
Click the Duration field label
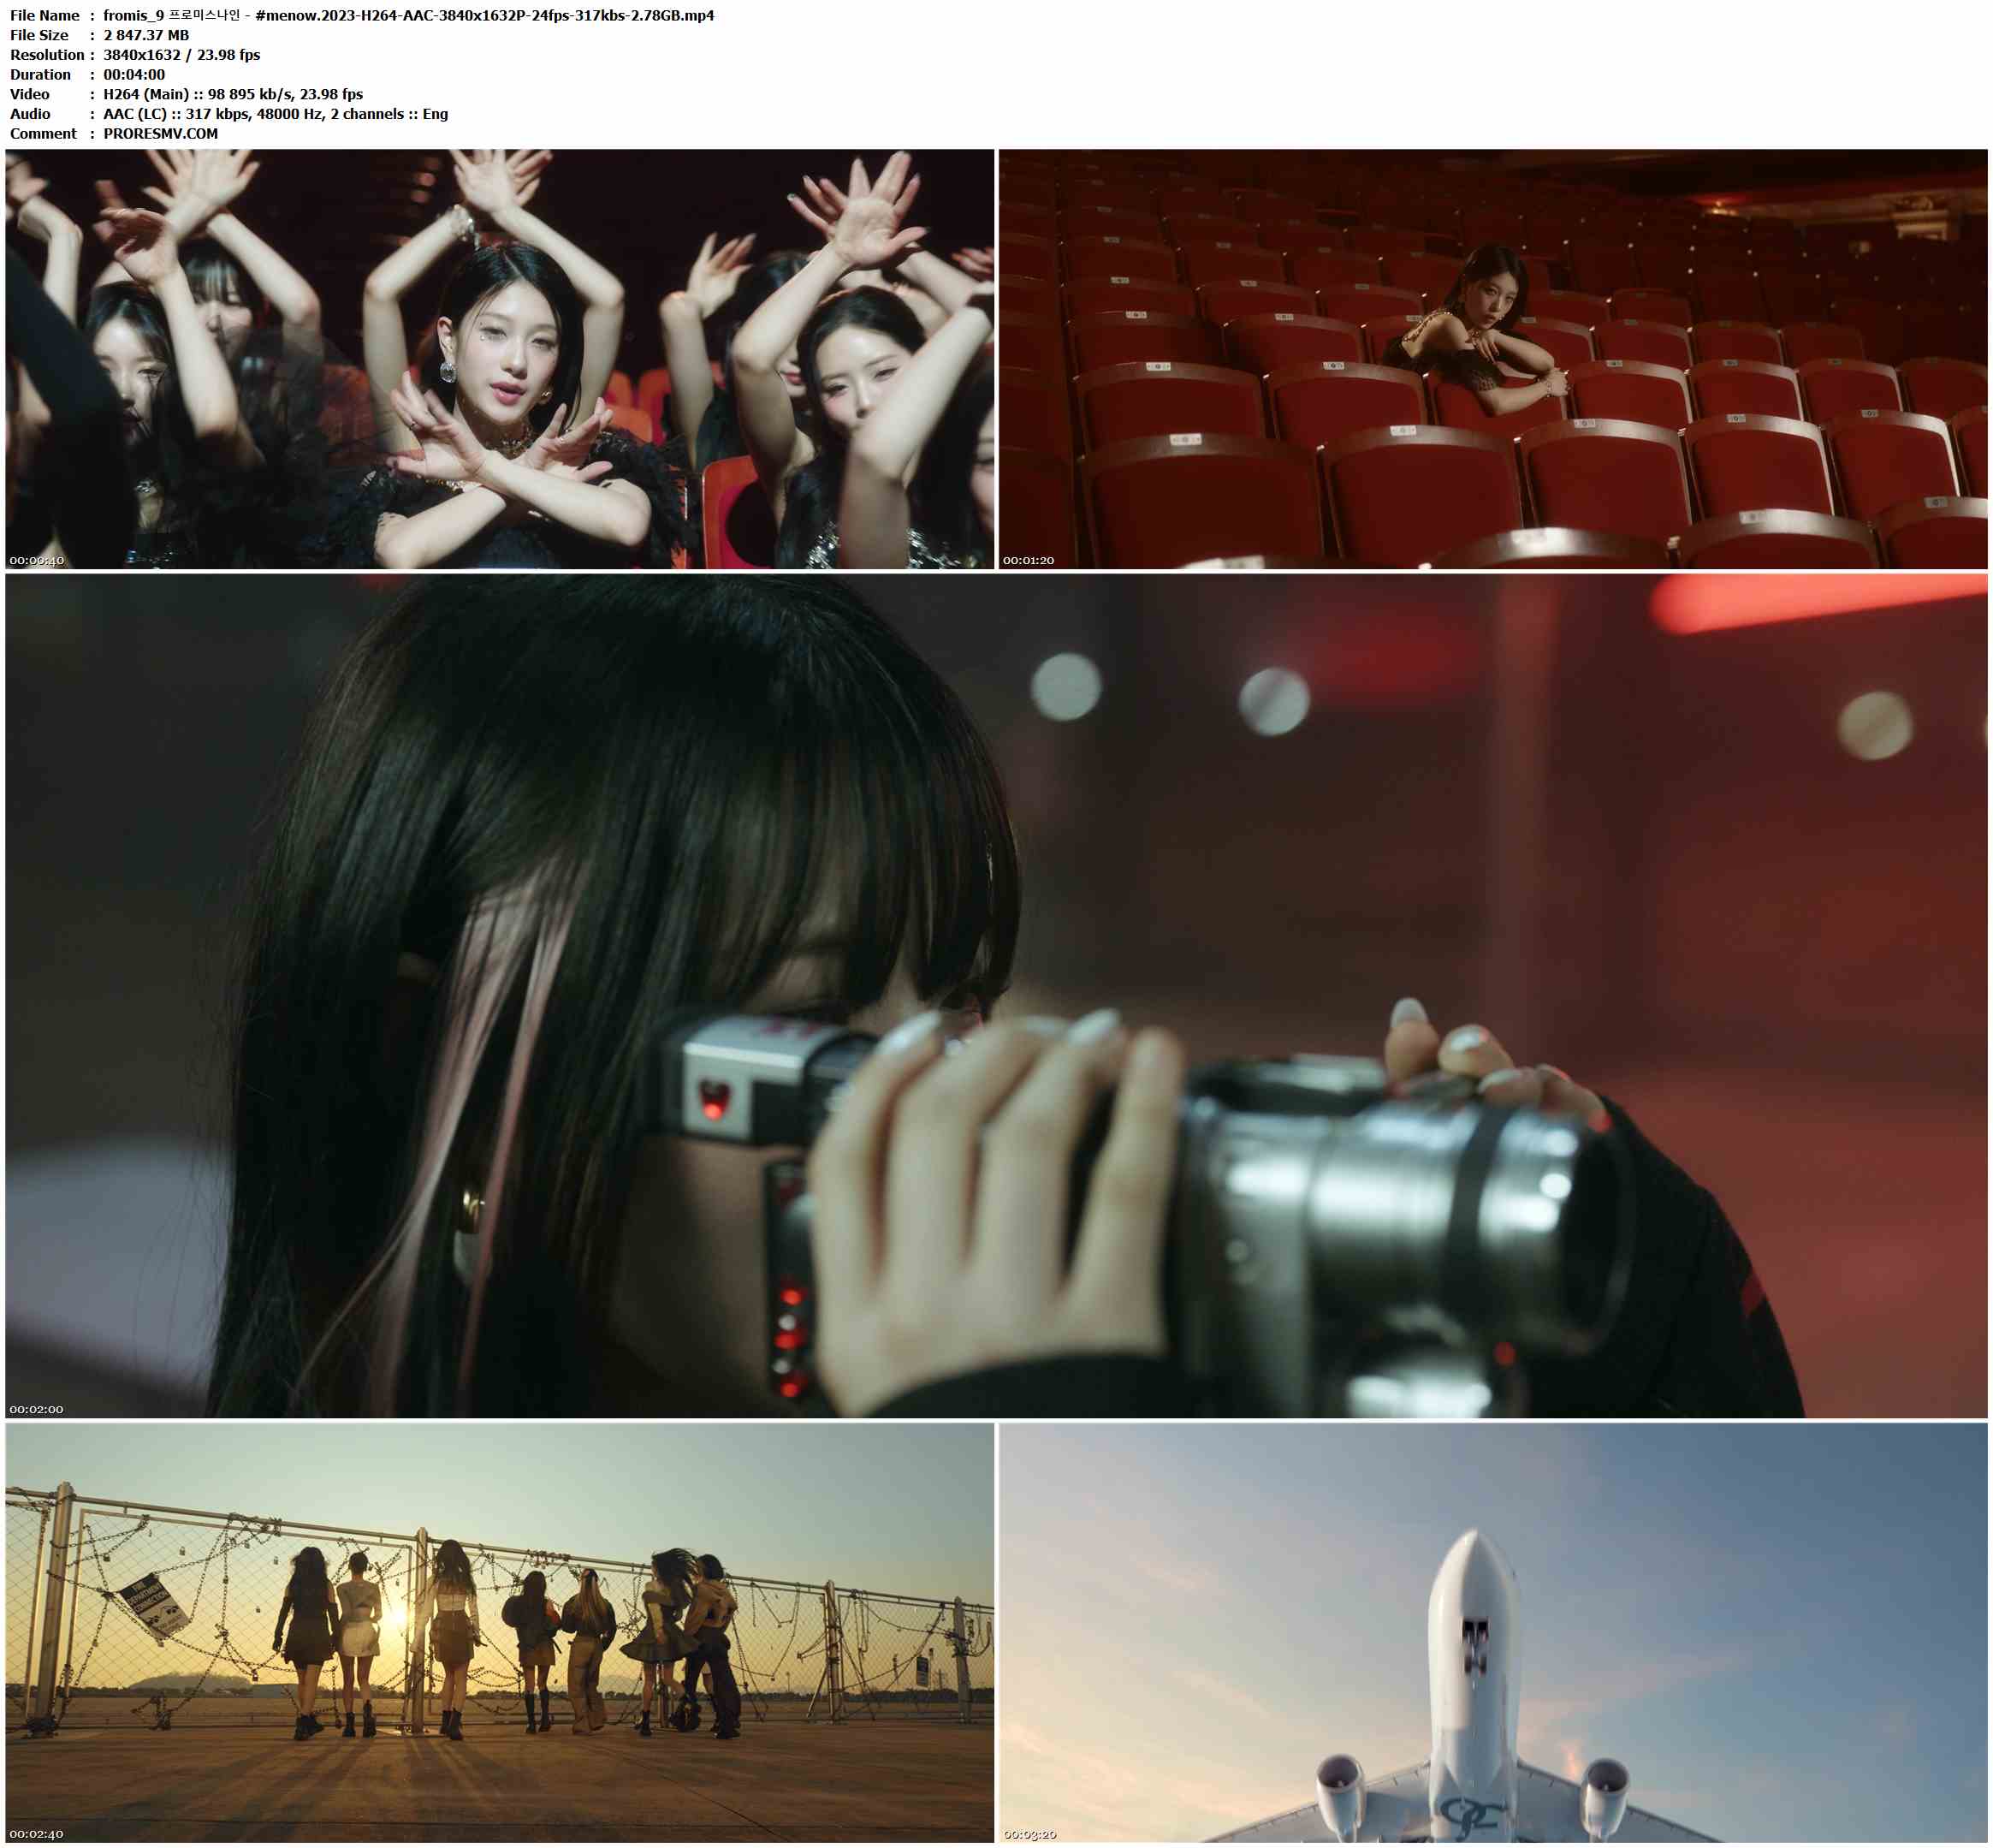point(40,75)
